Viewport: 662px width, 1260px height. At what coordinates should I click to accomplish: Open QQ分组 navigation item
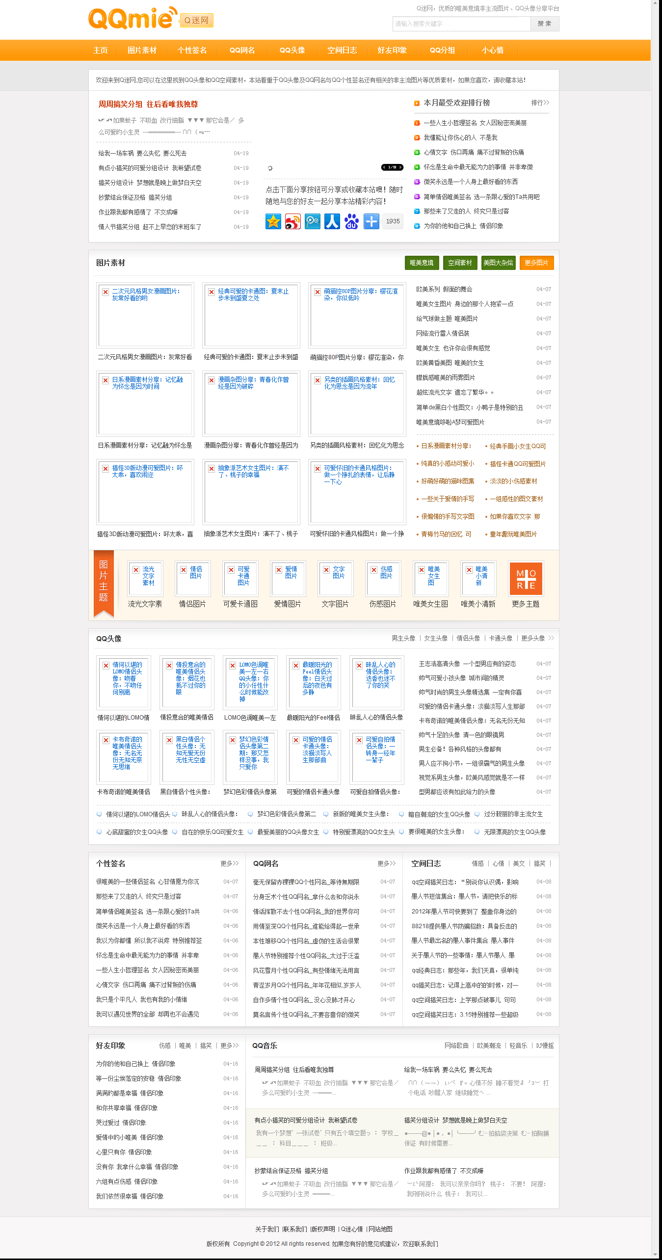pyautogui.click(x=442, y=50)
